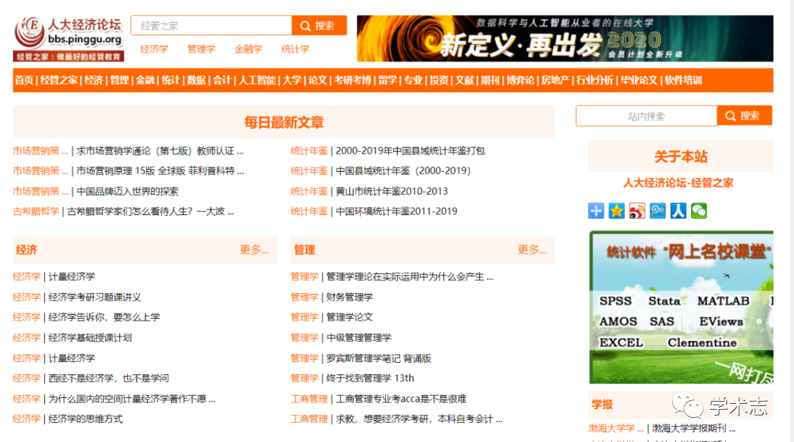Share via the Renren icon
The height and width of the screenshot is (442, 794).
tap(678, 211)
